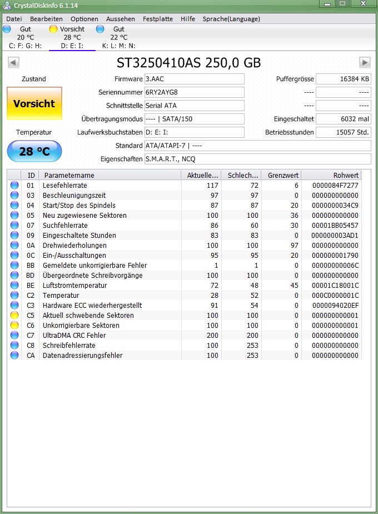
Task: Click blue status icon for Drehwiederholungen
Action: (x=14, y=245)
